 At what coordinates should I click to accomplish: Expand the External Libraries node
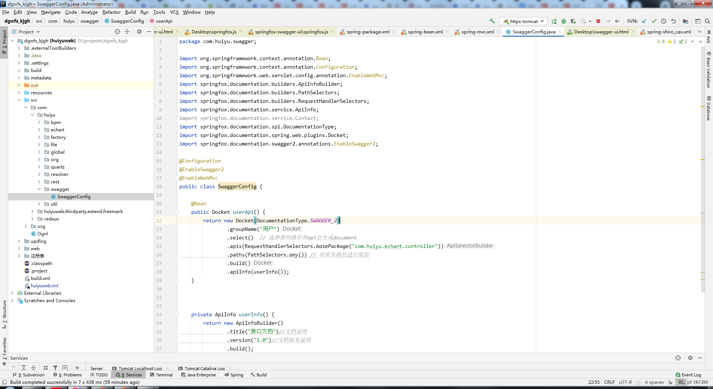(x=12, y=293)
